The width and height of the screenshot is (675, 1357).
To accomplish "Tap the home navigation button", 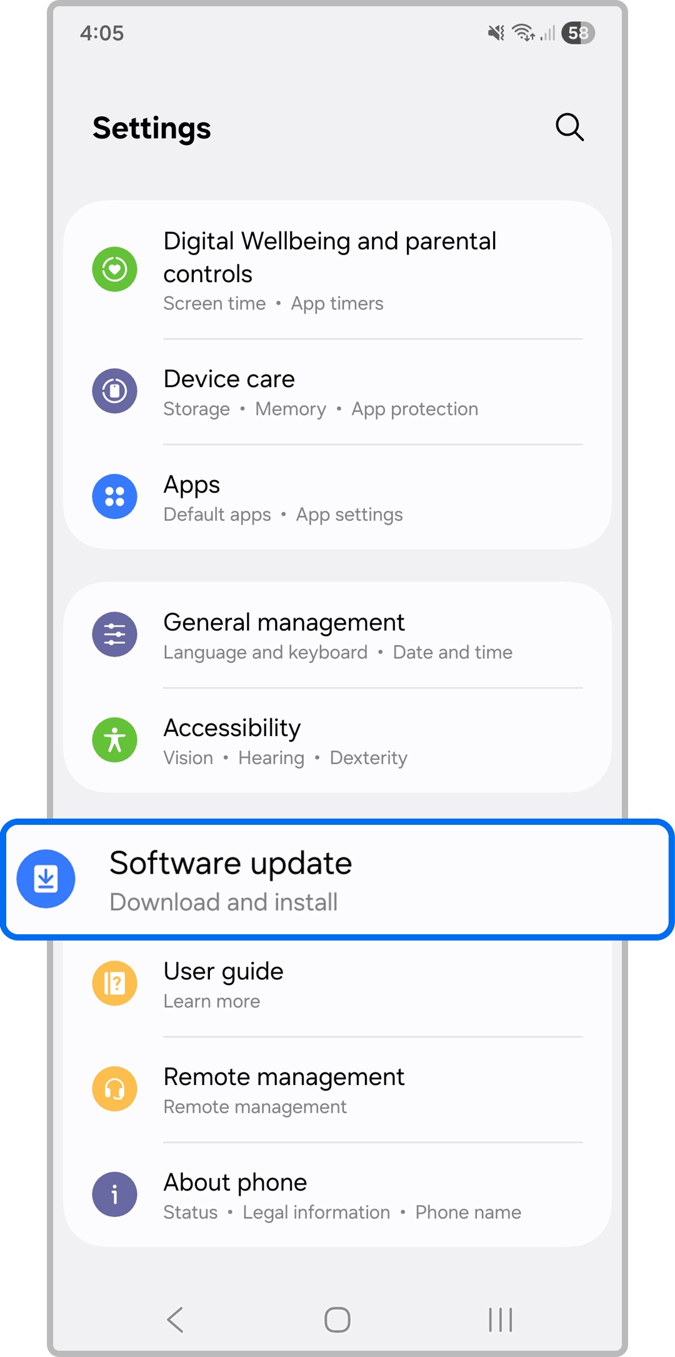I will 337,1319.
